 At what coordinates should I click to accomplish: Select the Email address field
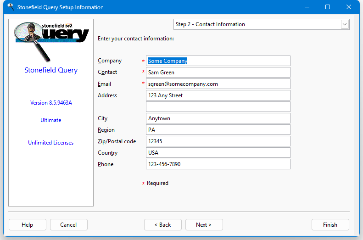[218, 84]
